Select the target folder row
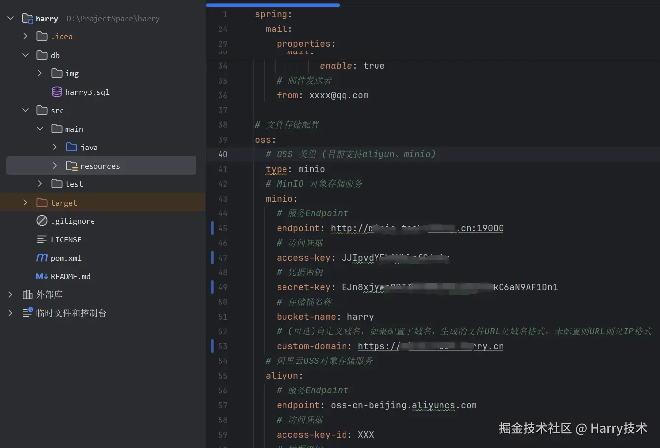 pyautogui.click(x=102, y=203)
